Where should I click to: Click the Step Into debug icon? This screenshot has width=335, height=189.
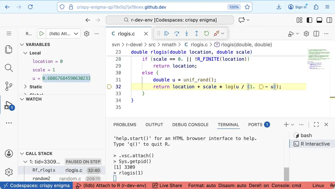click(187, 34)
